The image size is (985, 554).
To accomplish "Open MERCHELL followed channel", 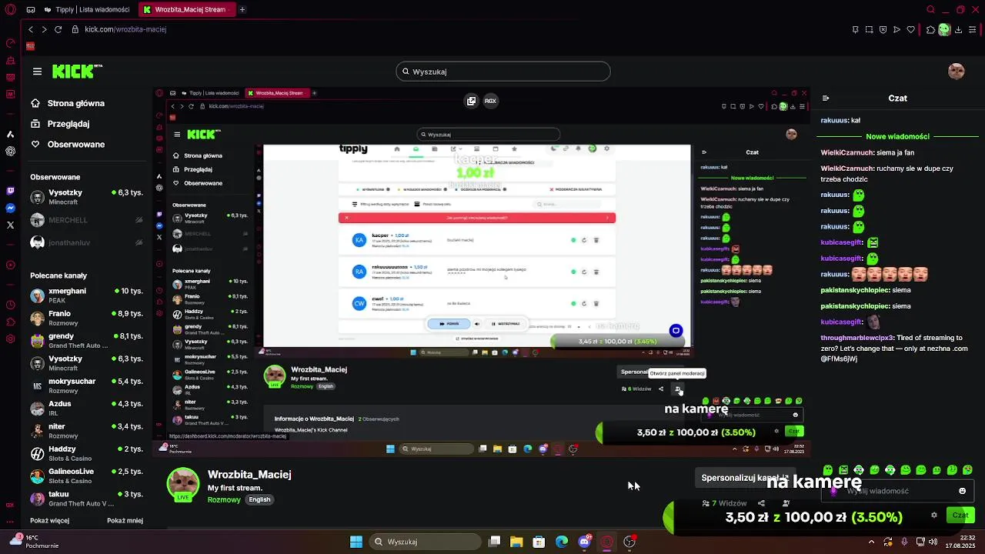I will tap(86, 220).
